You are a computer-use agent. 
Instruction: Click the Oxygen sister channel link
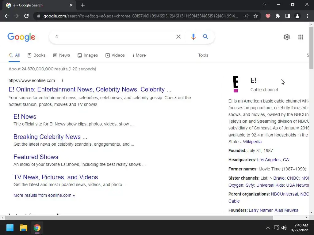coord(236,185)
